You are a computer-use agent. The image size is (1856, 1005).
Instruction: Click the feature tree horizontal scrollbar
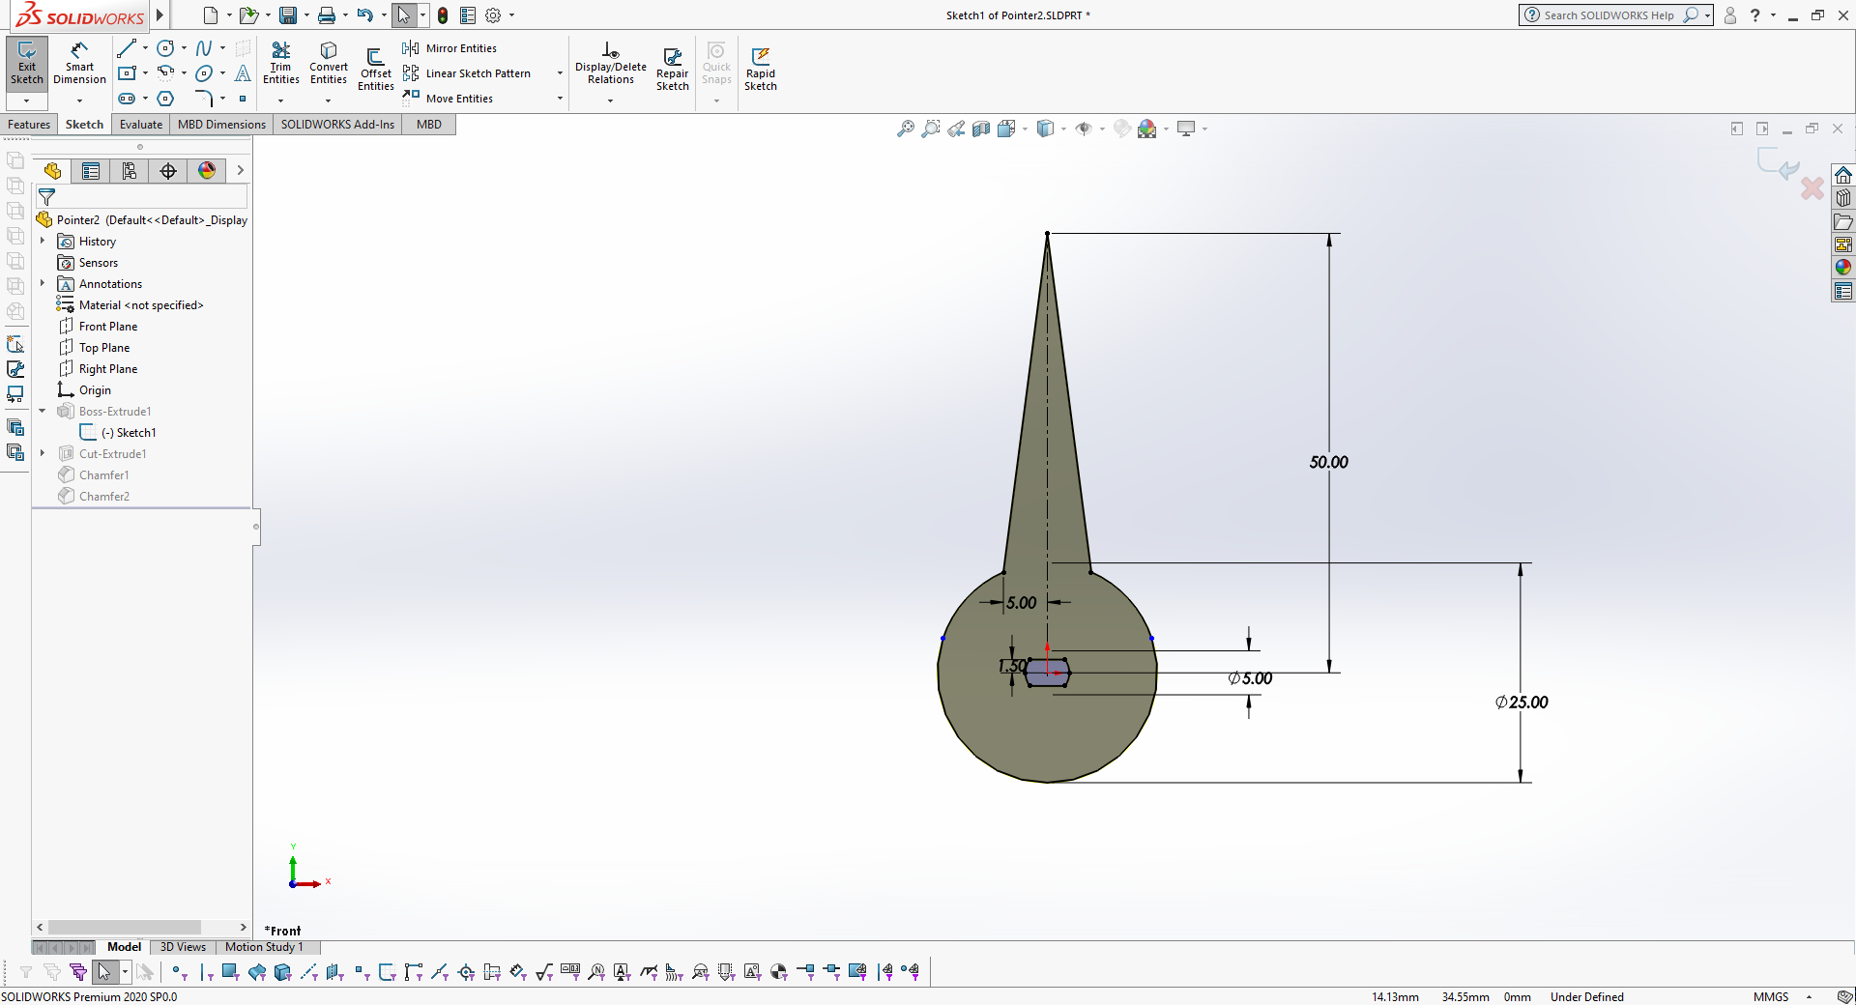pos(124,927)
